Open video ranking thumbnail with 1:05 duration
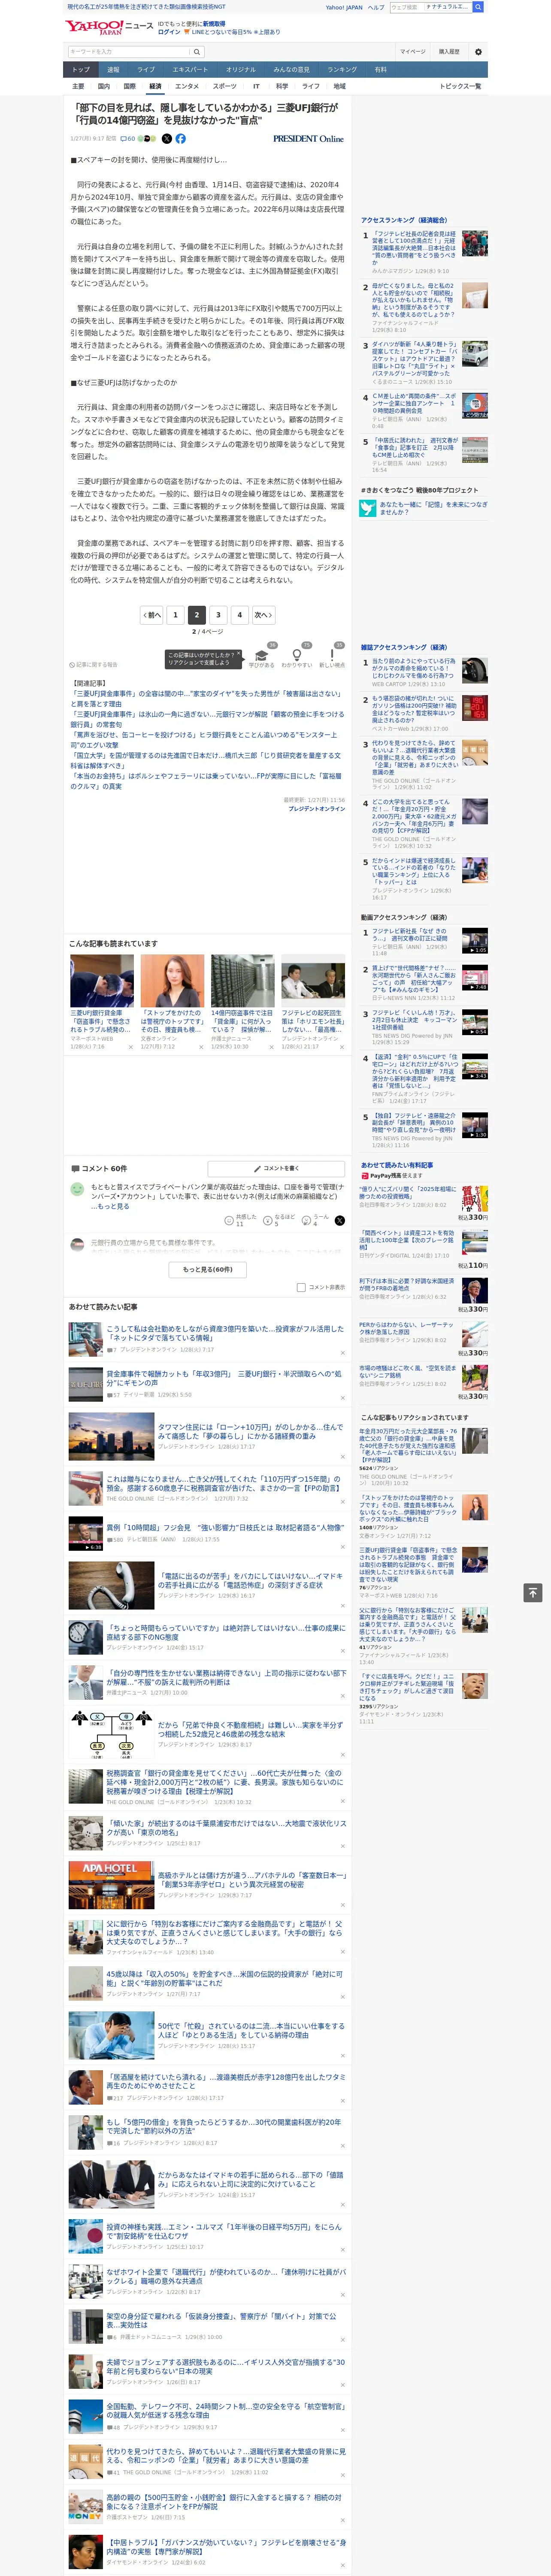This screenshot has width=551, height=2576. pos(474,941)
